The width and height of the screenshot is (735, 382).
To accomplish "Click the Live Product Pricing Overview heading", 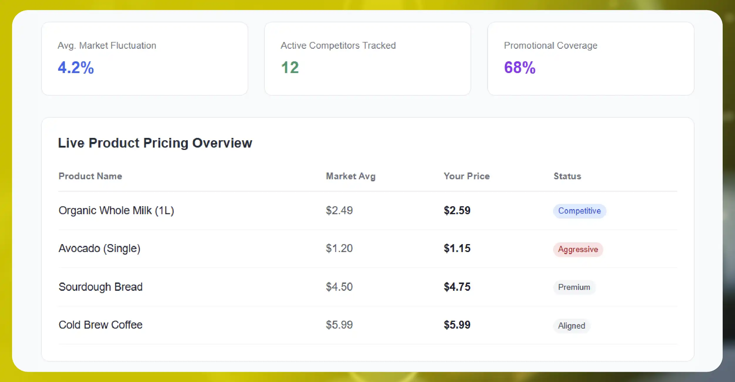I will [155, 143].
